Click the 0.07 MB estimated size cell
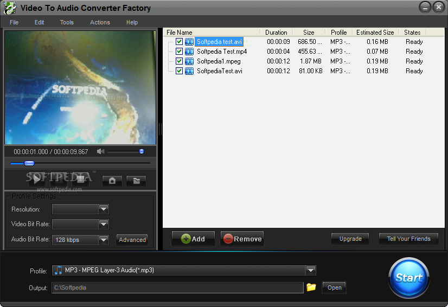The image size is (448, 307). (377, 52)
